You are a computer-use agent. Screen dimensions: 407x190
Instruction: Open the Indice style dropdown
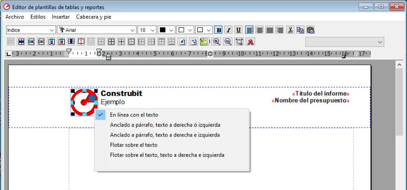[31, 30]
